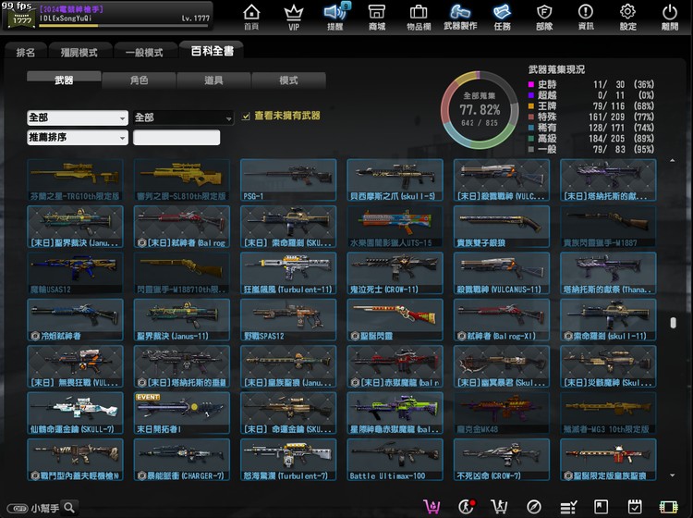Select the 冷焰弒神者 weapon card

(75, 320)
